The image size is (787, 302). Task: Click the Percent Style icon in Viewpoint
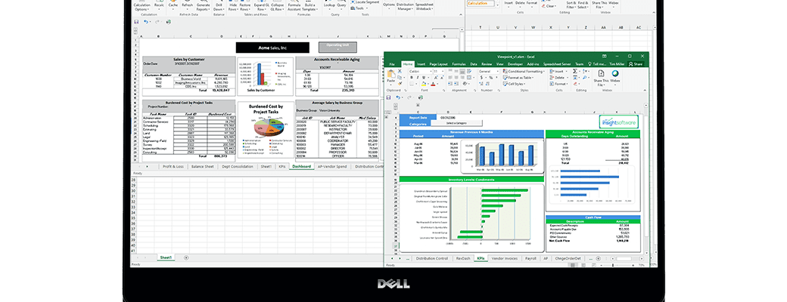pyautogui.click(x=491, y=78)
